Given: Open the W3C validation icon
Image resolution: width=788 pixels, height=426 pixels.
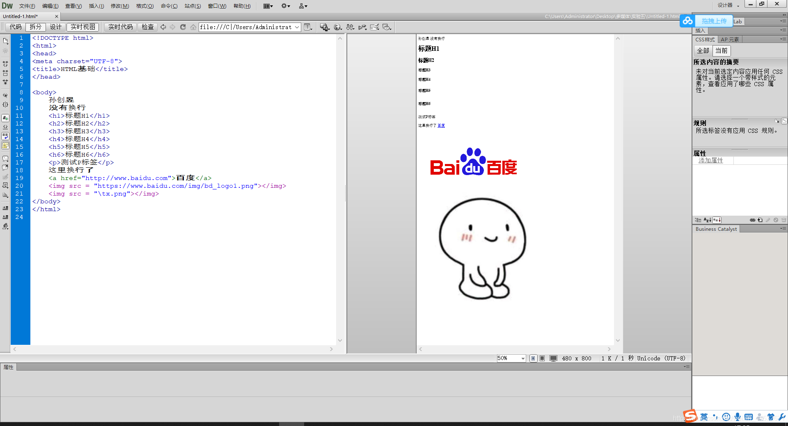Looking at the screenshot, I should [362, 27].
